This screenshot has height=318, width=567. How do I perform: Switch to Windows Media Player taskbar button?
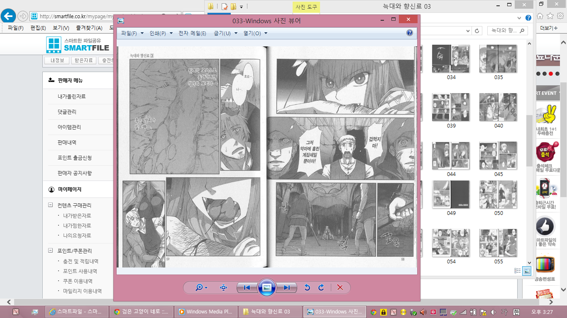pyautogui.click(x=206, y=312)
